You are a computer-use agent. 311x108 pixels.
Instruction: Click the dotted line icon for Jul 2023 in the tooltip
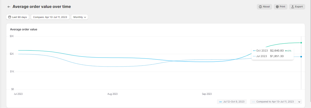pyautogui.click(x=254, y=56)
